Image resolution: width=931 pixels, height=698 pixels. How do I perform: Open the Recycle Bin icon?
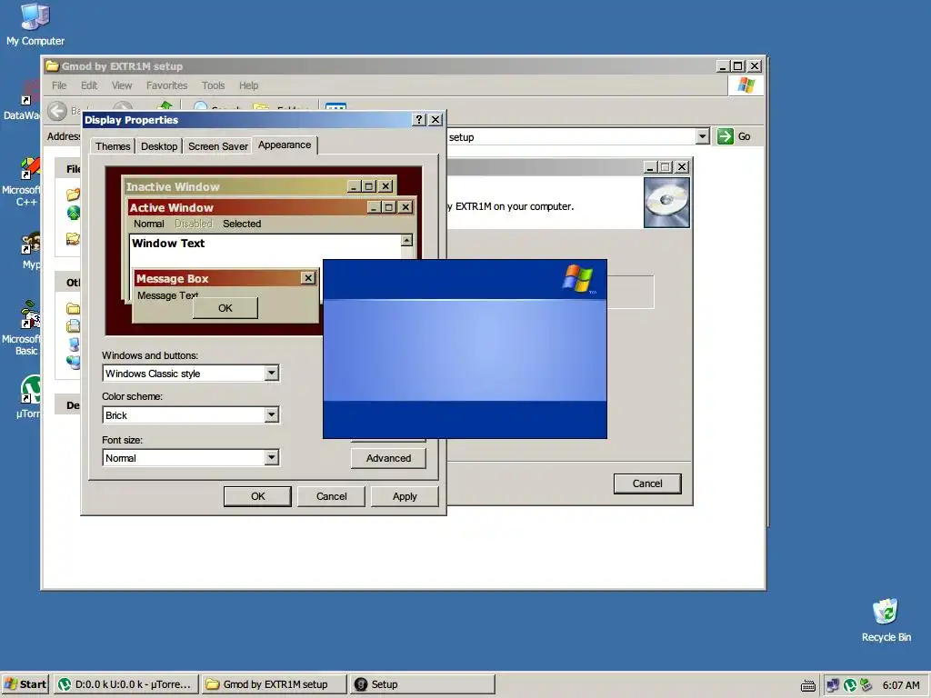(x=886, y=620)
